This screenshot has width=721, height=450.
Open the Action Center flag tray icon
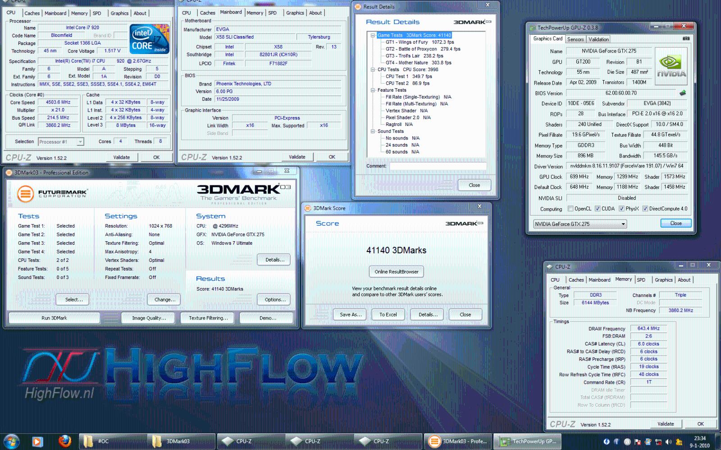tap(637, 442)
